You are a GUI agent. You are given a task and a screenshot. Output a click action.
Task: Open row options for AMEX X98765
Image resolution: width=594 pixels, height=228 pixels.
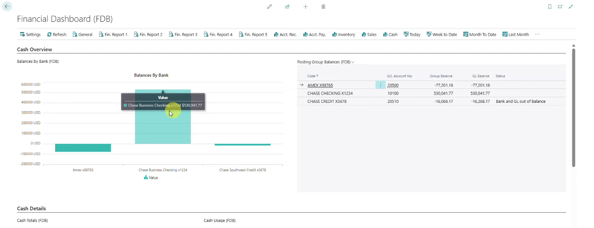(x=381, y=85)
